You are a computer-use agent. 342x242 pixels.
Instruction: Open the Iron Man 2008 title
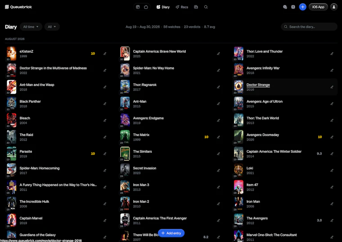pyautogui.click(x=253, y=201)
